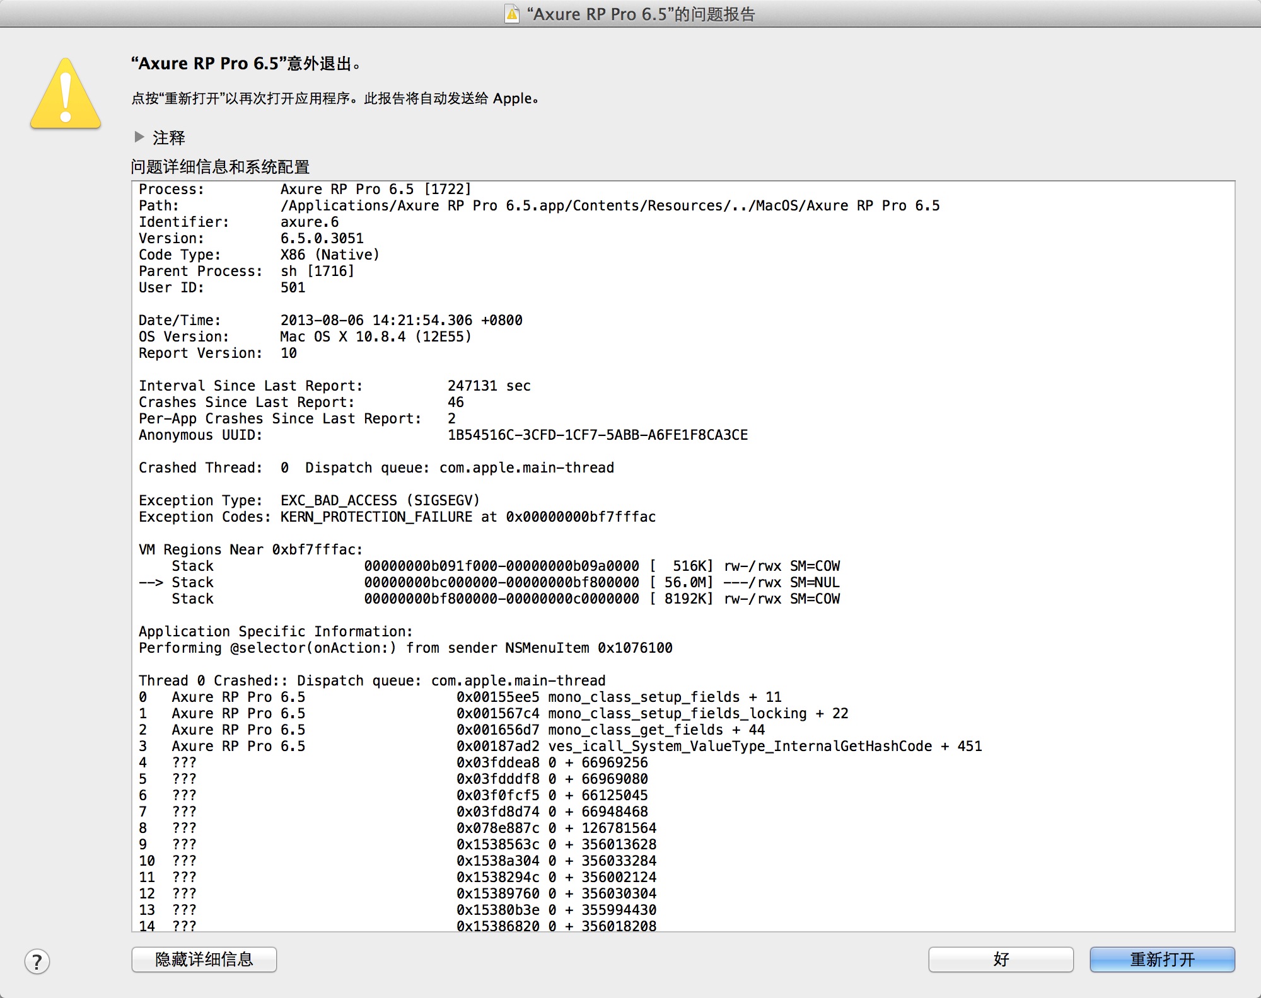Image resolution: width=1261 pixels, height=998 pixels.
Task: Click Per-App Crashes Since Last Report line
Action: (297, 418)
